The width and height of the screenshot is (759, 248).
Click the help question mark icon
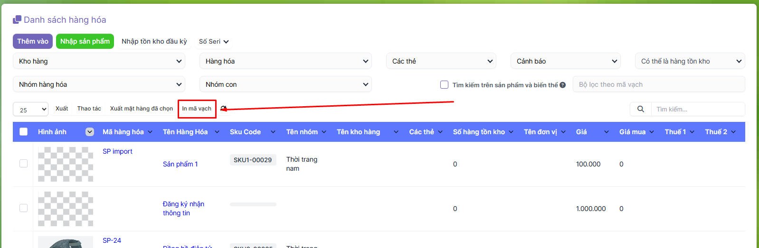click(x=562, y=85)
